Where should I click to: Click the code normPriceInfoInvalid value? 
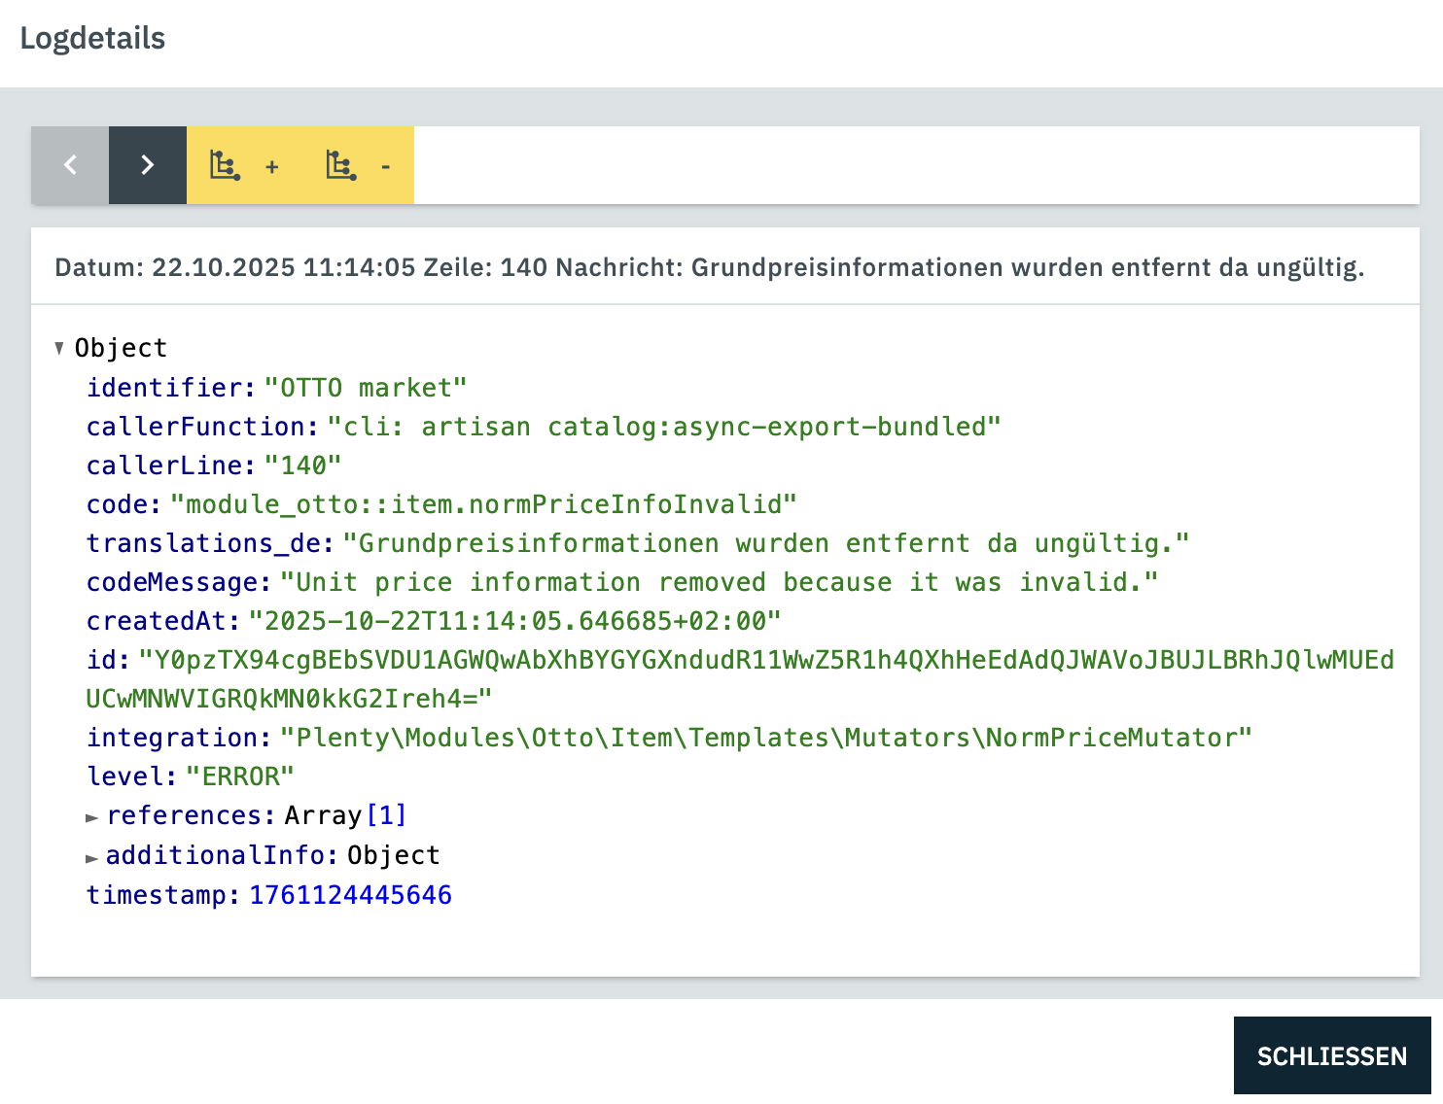(x=483, y=504)
